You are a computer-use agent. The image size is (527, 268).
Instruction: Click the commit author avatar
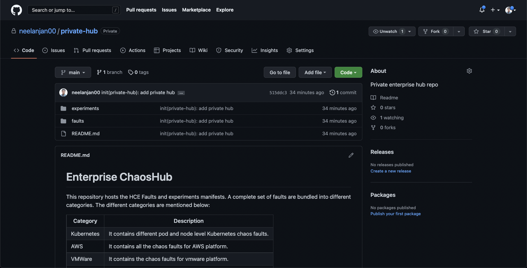[63, 93]
